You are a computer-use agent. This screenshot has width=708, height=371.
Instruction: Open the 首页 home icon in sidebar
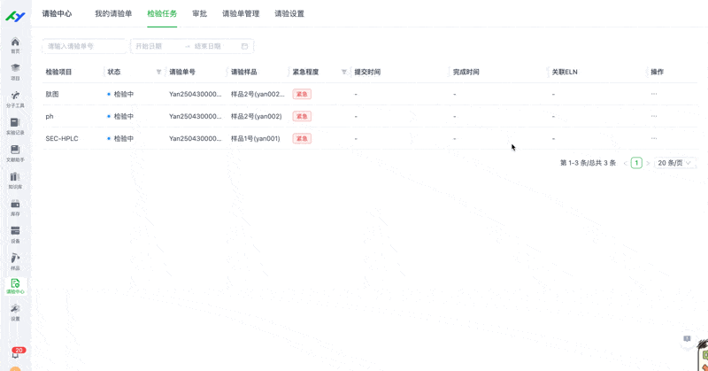15,45
